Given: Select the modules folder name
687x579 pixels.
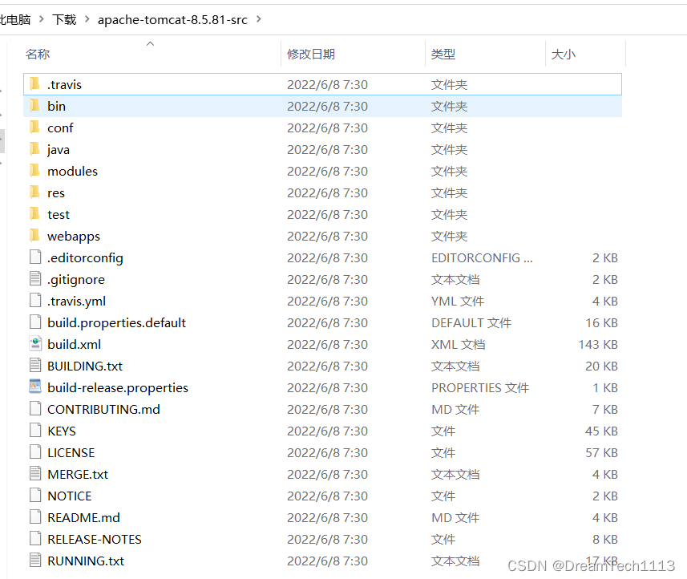Looking at the screenshot, I should point(73,171).
